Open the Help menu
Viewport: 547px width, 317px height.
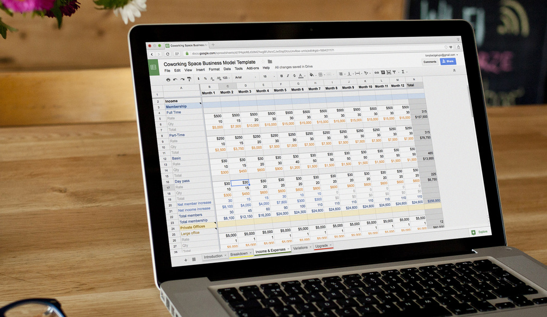tap(266, 68)
